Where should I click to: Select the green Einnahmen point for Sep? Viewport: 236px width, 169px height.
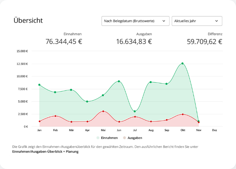click(x=167, y=84)
